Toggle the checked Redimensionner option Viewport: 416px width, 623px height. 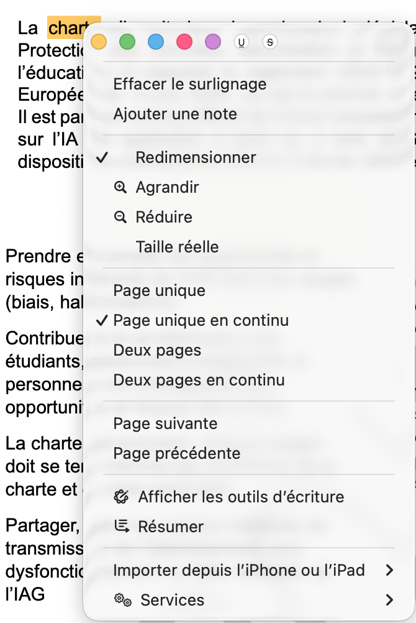point(196,157)
